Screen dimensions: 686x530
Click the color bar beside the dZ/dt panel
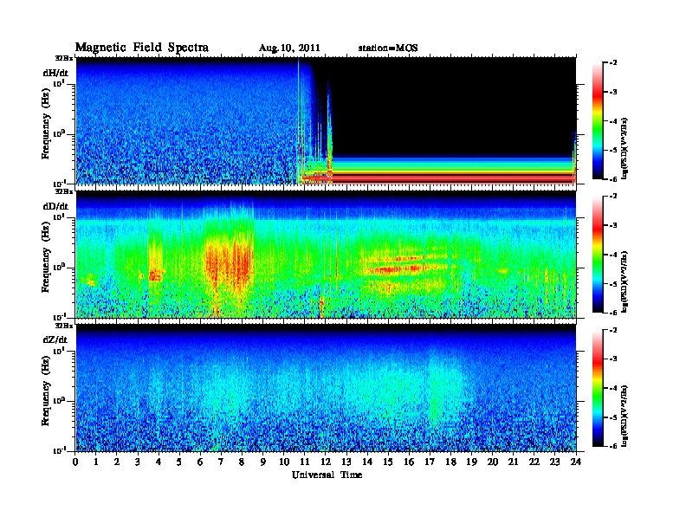coord(597,388)
